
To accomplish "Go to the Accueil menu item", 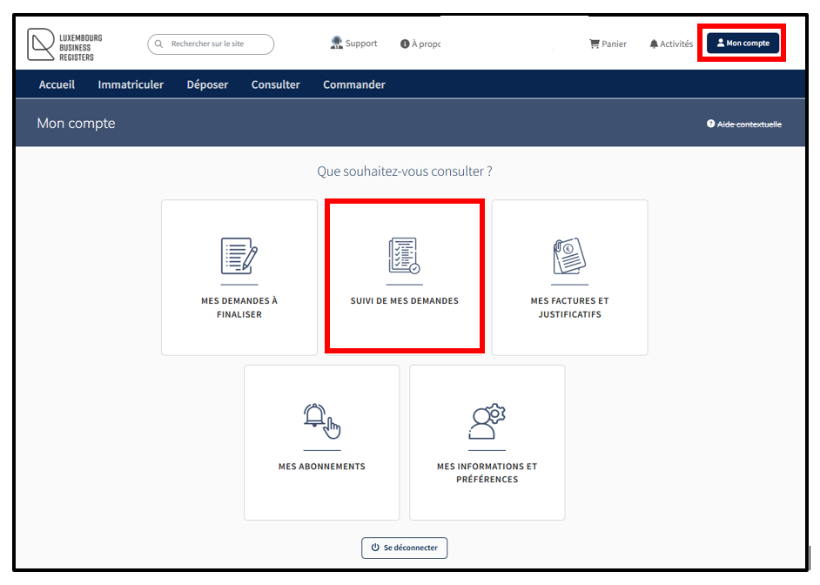I will (57, 84).
